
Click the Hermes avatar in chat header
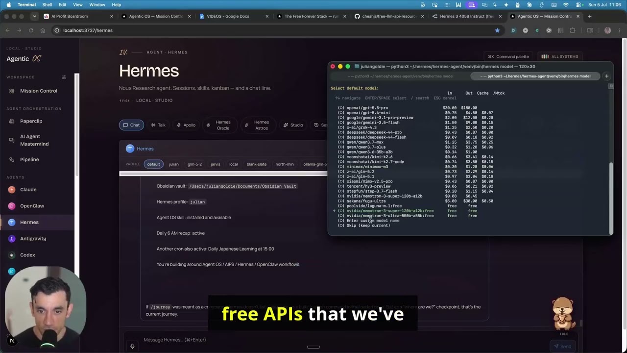130,149
